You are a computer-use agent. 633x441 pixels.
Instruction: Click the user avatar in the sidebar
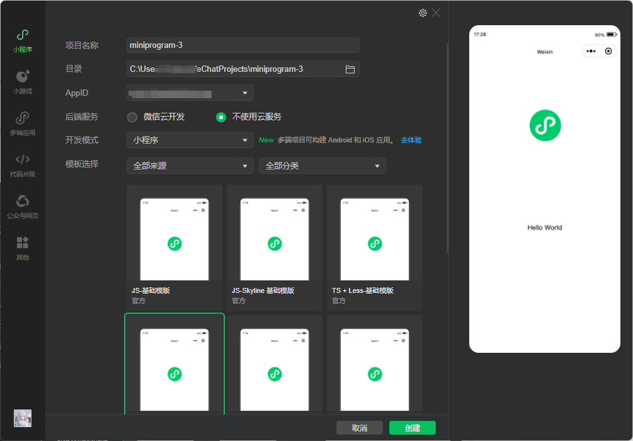[x=23, y=418]
